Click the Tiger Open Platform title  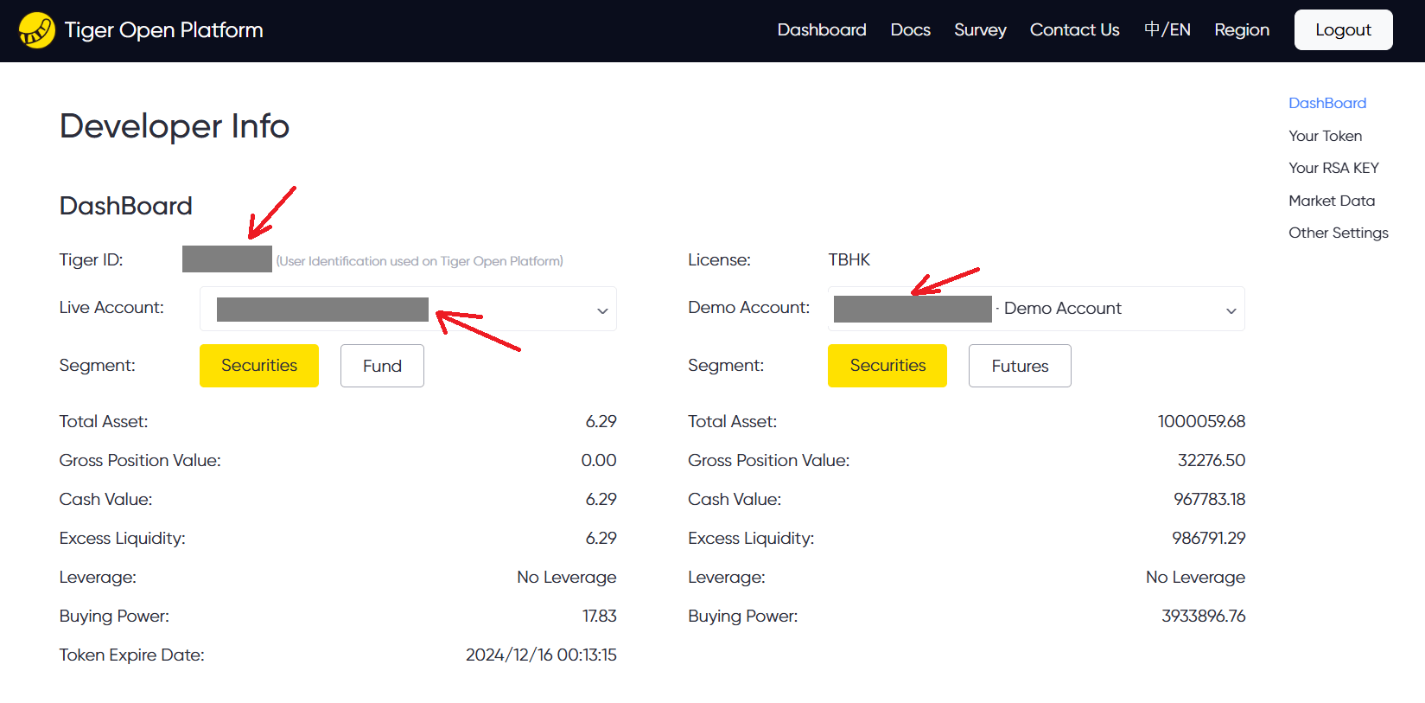pos(163,30)
